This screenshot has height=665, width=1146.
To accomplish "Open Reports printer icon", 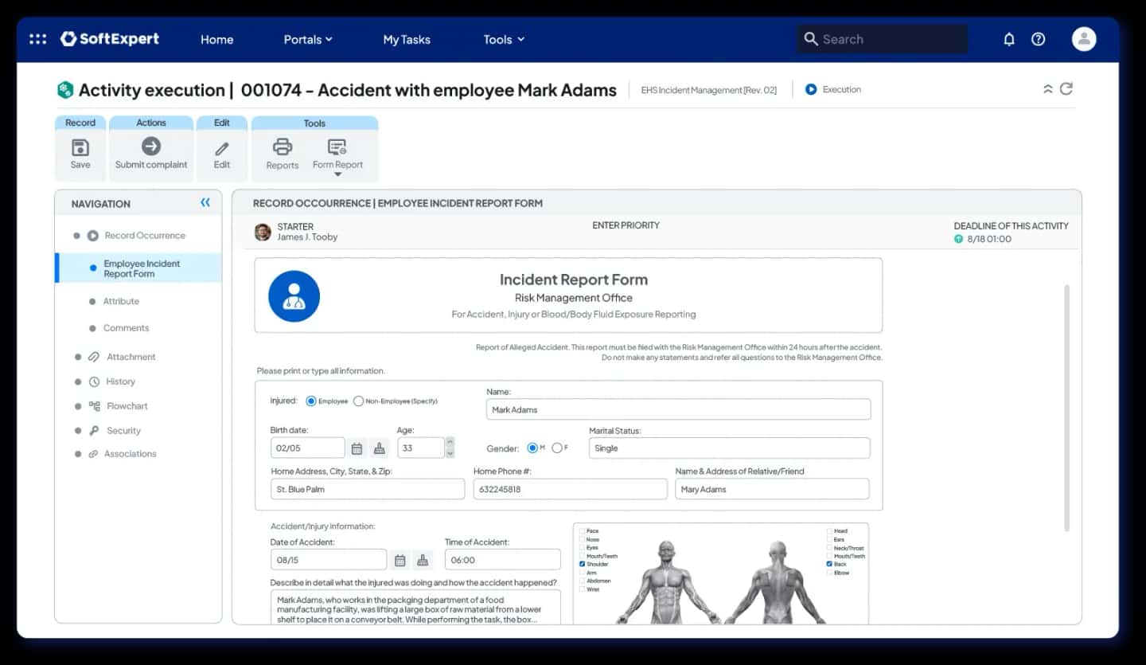I will pos(283,147).
